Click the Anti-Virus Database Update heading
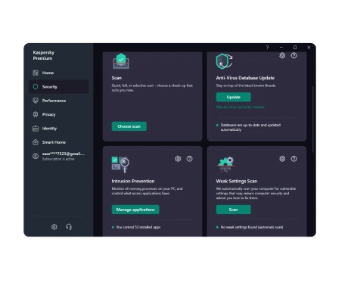 [x=245, y=78]
